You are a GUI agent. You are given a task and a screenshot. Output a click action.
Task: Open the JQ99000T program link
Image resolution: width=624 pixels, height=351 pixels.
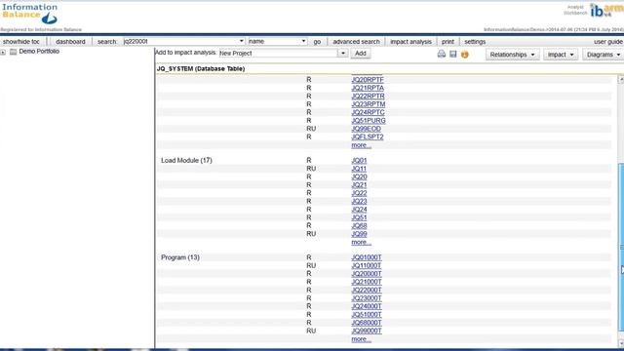(367, 331)
